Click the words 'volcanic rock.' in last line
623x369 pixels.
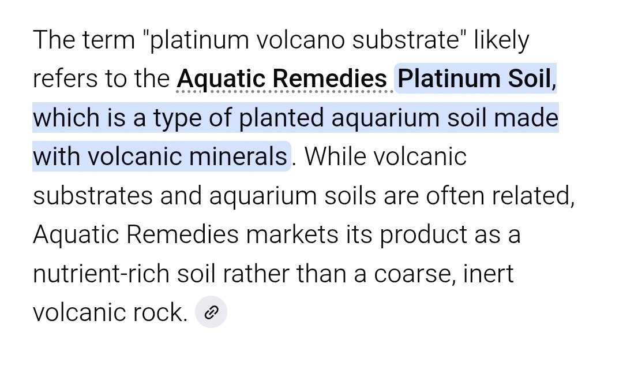(x=110, y=312)
